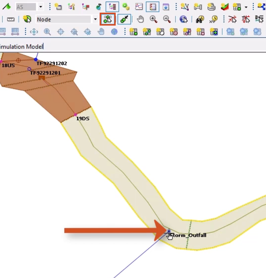This screenshot has width=266, height=278.
Task: Toggle the snap nodes merge tool
Action: 124,19
